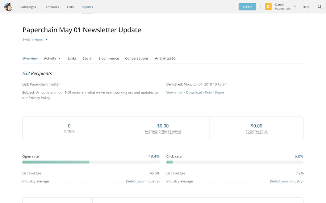
Task: Click the Print link
Action: 209,92
